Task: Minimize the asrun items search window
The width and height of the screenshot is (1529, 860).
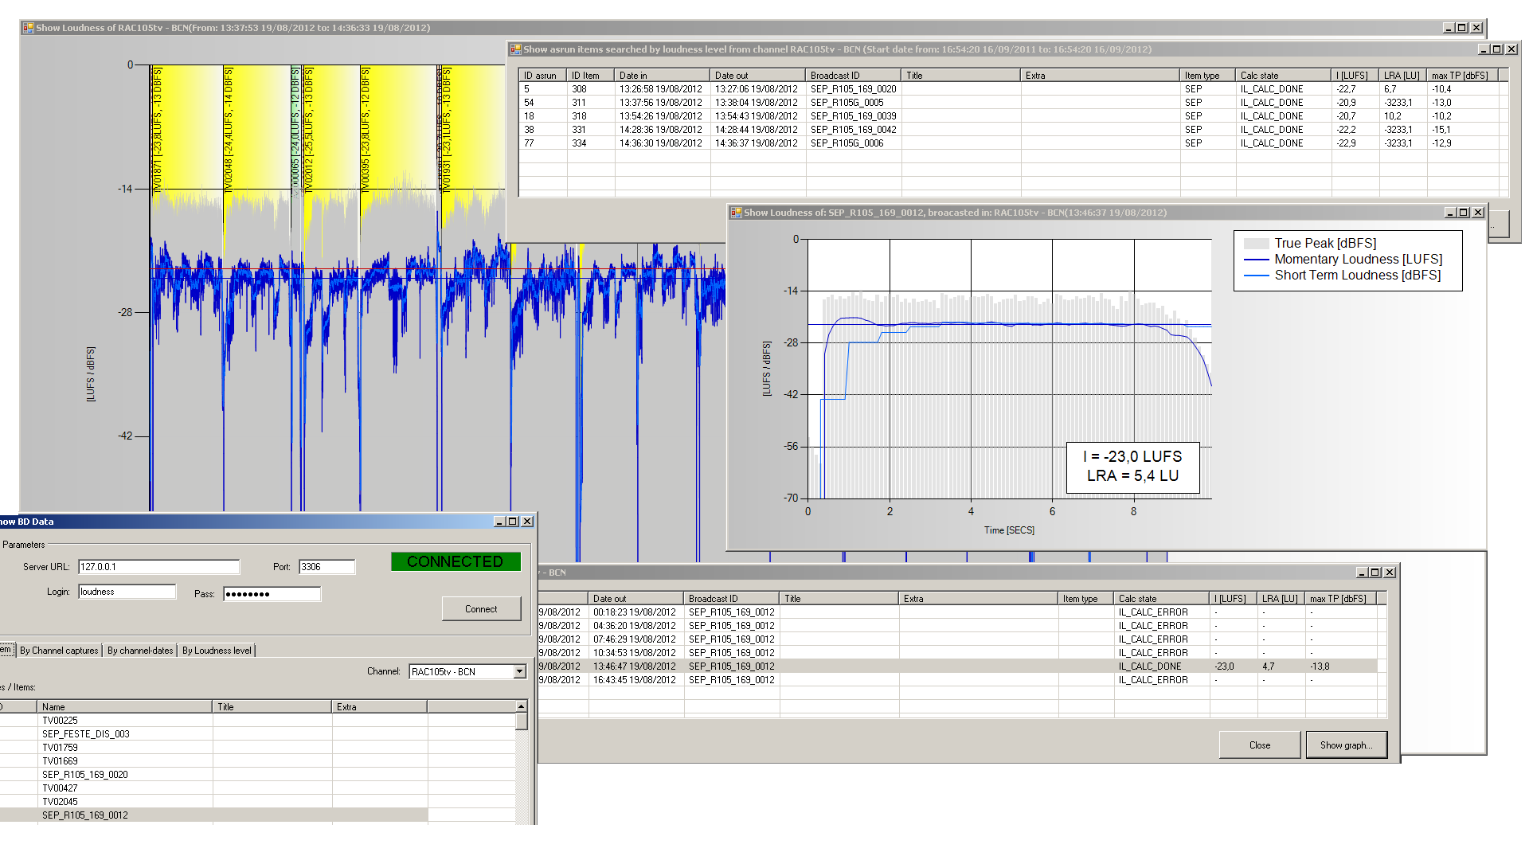Action: (x=1483, y=49)
